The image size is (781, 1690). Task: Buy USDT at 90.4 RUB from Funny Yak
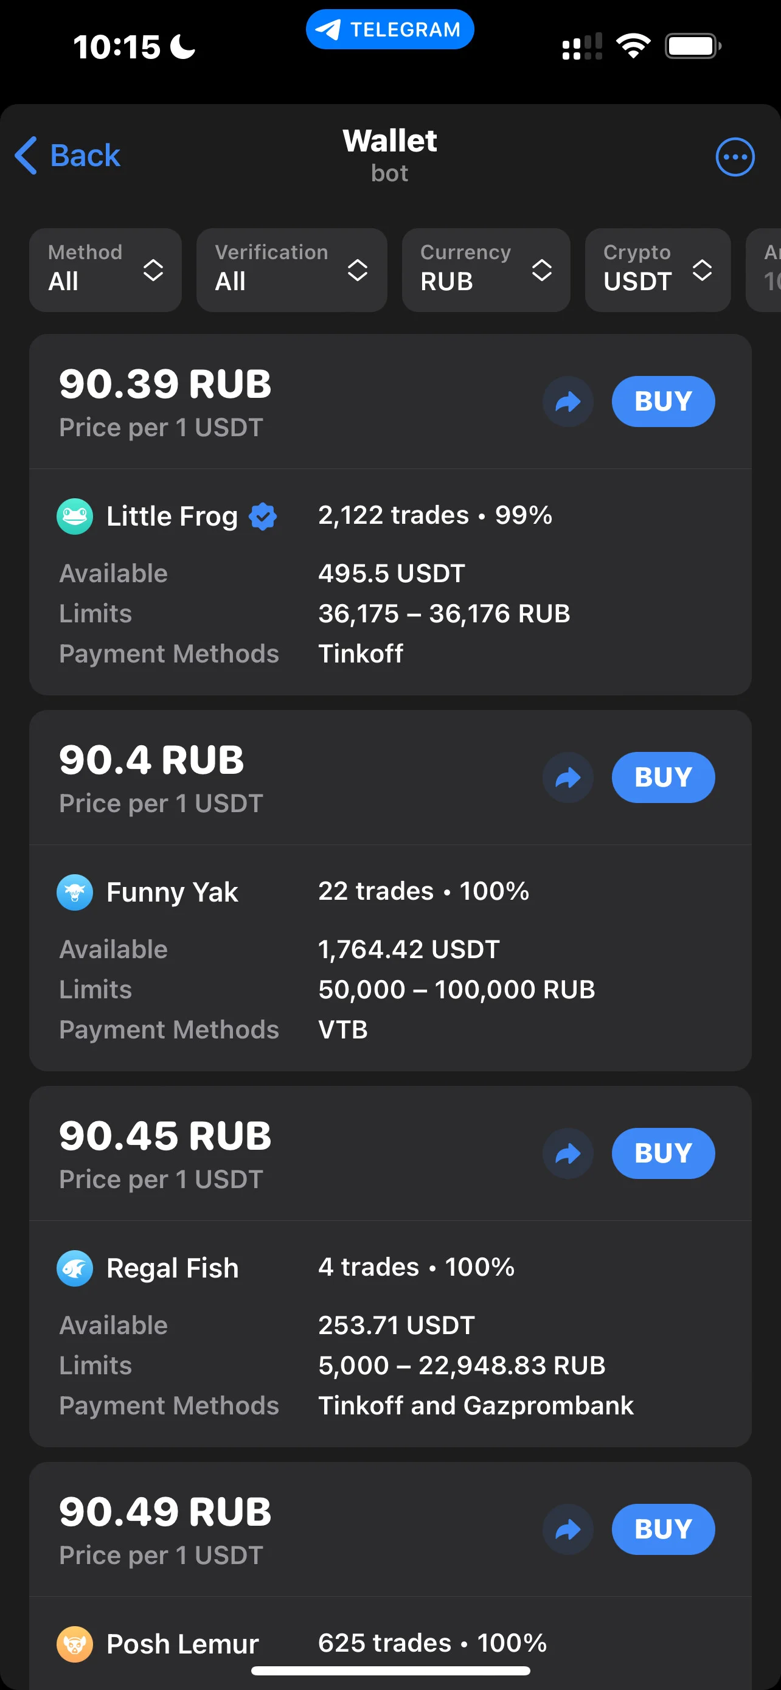pyautogui.click(x=663, y=777)
